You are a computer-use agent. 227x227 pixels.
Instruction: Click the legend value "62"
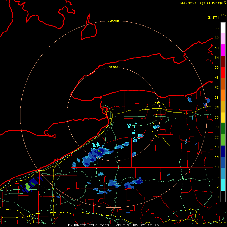click(217, 38)
